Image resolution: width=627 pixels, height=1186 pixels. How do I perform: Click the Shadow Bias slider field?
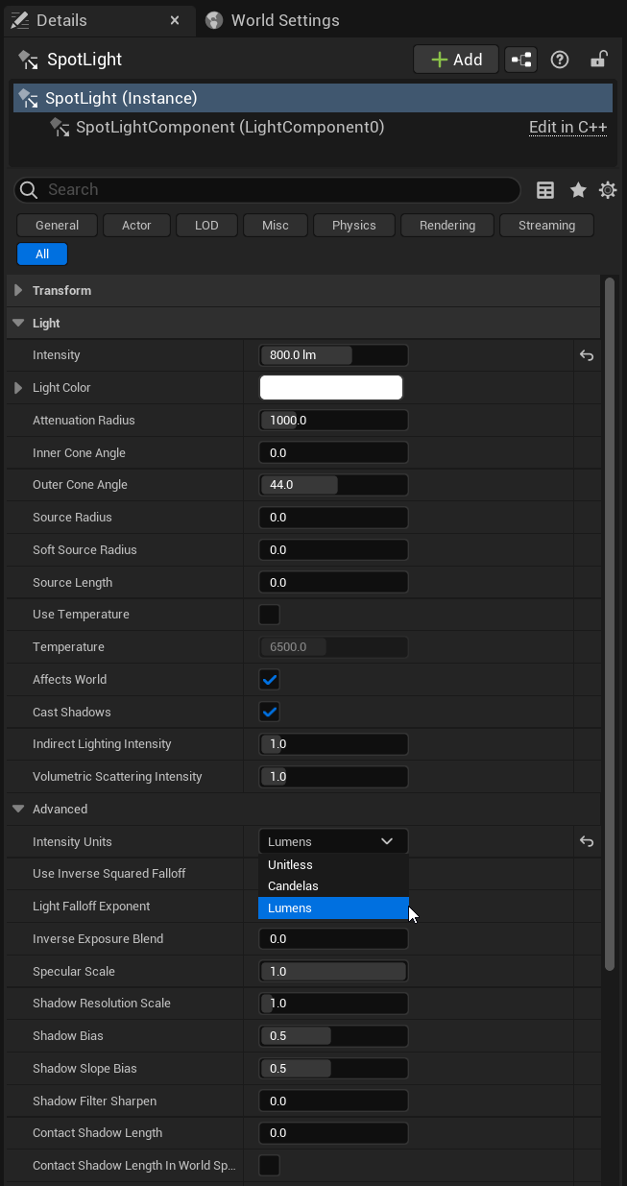[x=334, y=1036]
